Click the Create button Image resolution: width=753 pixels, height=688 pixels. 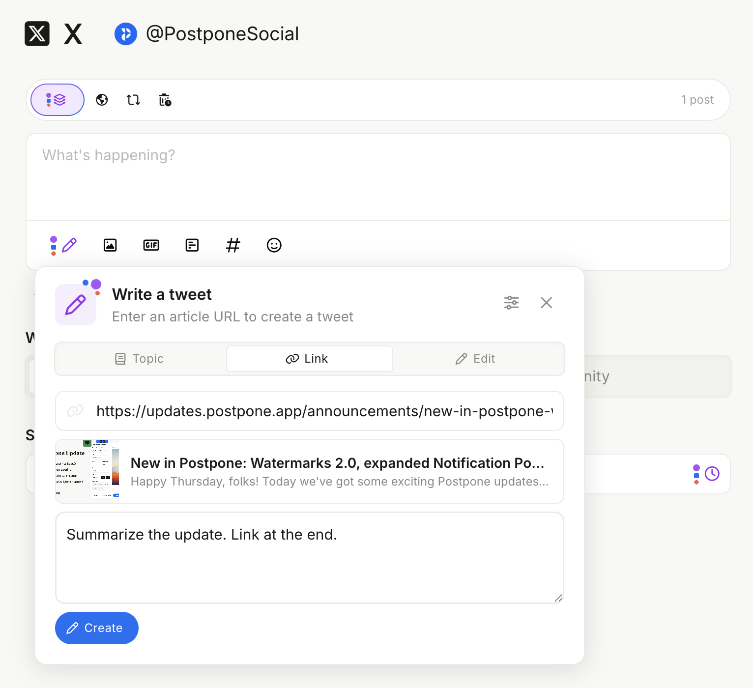pos(97,628)
